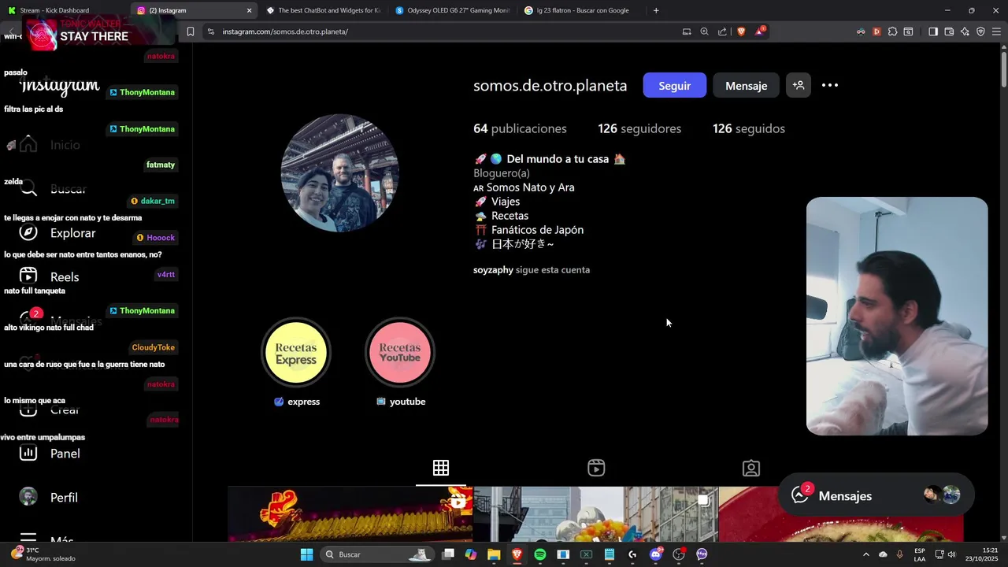The image size is (1008, 567).
Task: Open floating Mensajes chat button
Action: click(x=876, y=495)
